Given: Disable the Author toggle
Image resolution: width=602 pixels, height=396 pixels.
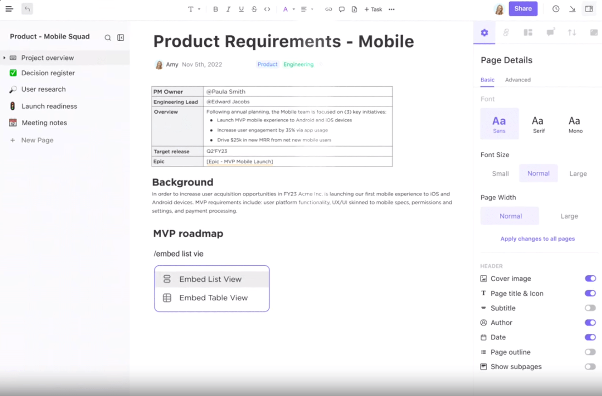Looking at the screenshot, I should [x=590, y=323].
